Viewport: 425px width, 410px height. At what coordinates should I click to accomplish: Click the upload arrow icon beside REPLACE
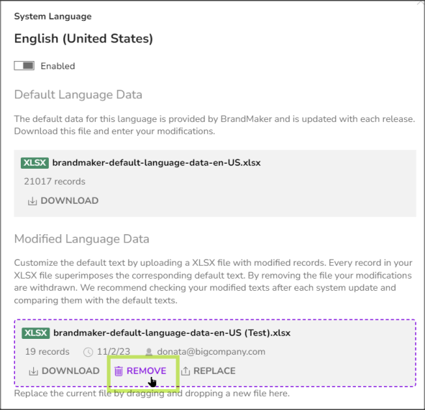186,371
